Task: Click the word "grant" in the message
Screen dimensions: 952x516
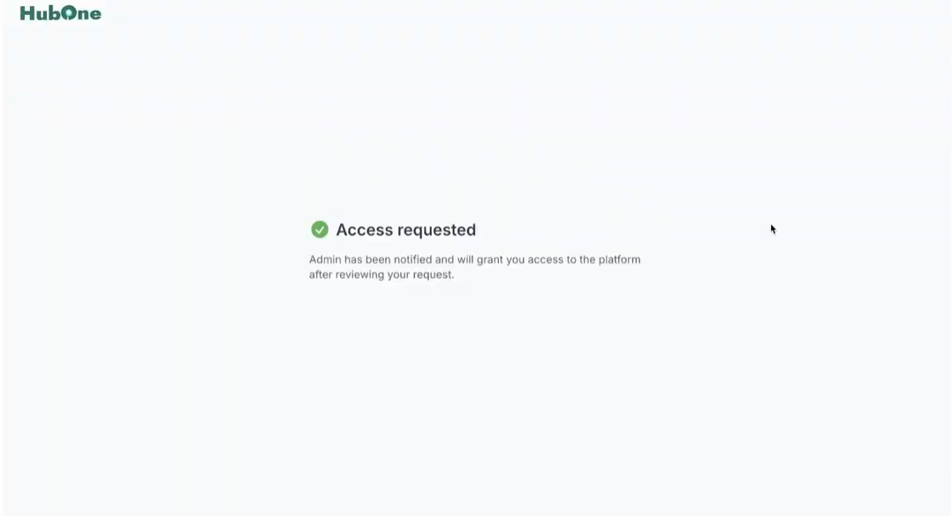Action: pyautogui.click(x=490, y=260)
